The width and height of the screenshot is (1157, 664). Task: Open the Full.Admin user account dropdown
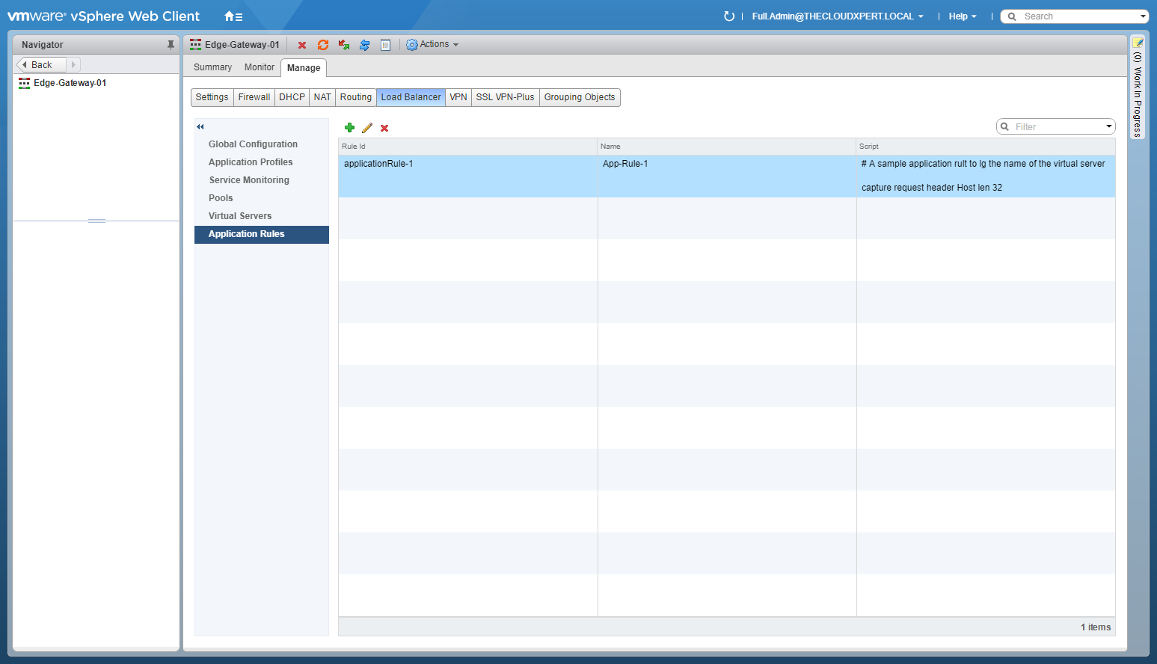tap(837, 16)
